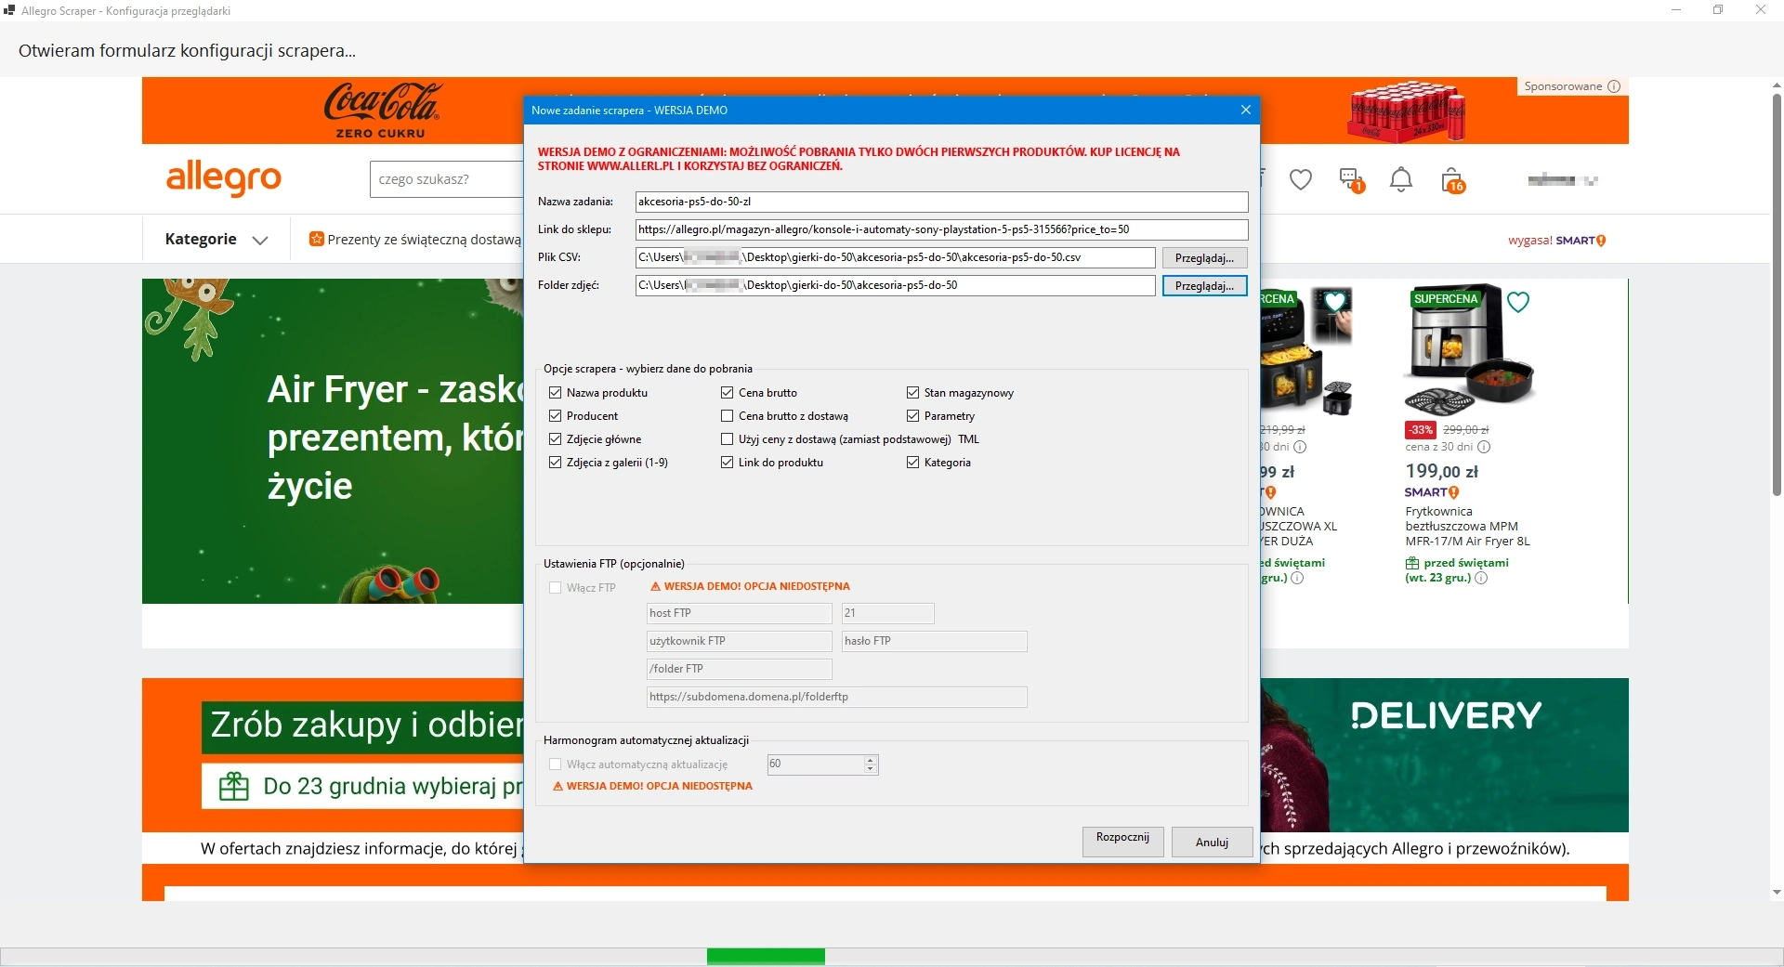Click into the Nazwa zadania field
This screenshot has height=967, width=1784.
pos(940,202)
